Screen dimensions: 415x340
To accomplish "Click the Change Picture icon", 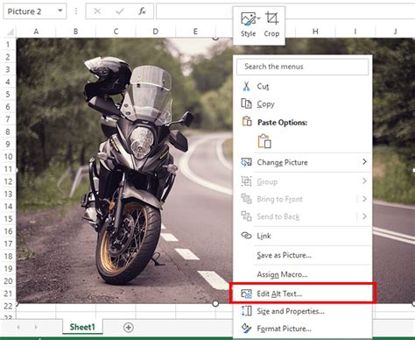I will click(x=246, y=162).
